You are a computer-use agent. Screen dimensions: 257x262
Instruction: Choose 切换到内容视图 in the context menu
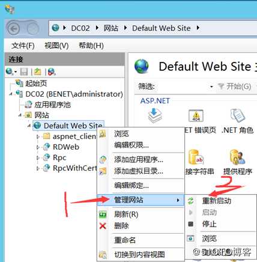141,255
